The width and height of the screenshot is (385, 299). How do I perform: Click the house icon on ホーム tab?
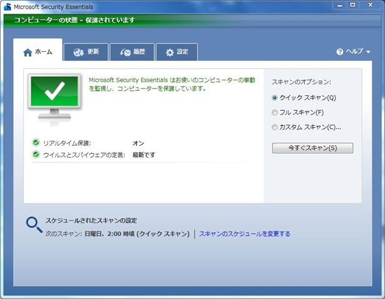coord(27,52)
